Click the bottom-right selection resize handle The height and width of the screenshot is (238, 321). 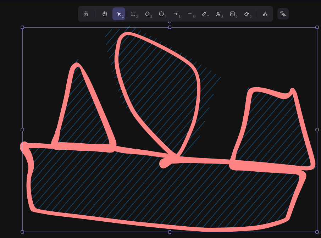pos(317,232)
